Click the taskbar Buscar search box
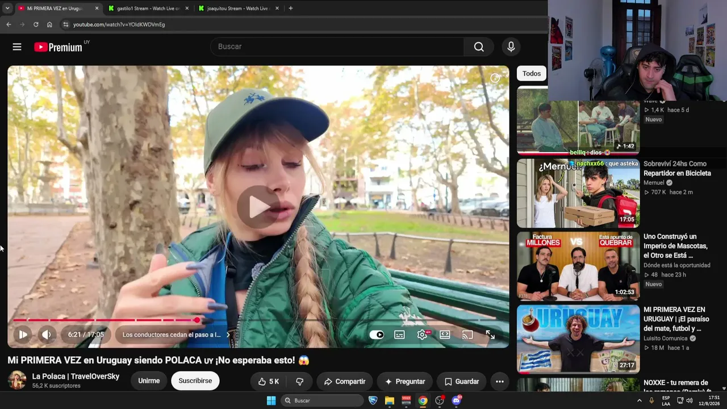Screen dimensions: 727x409 (322, 400)
